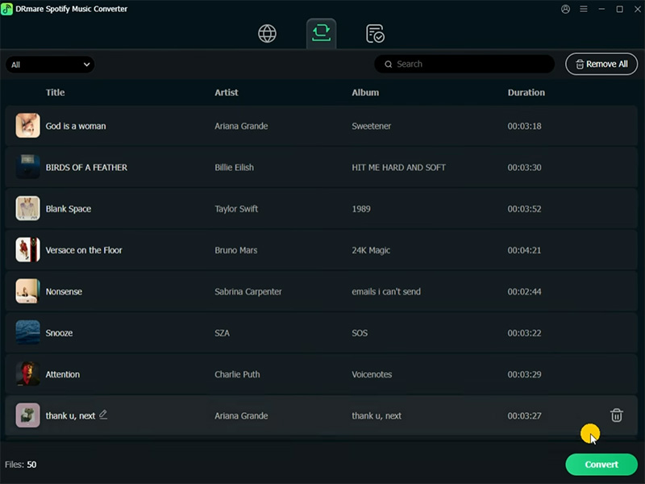Click album 1989
The width and height of the screenshot is (645, 484).
(x=361, y=209)
